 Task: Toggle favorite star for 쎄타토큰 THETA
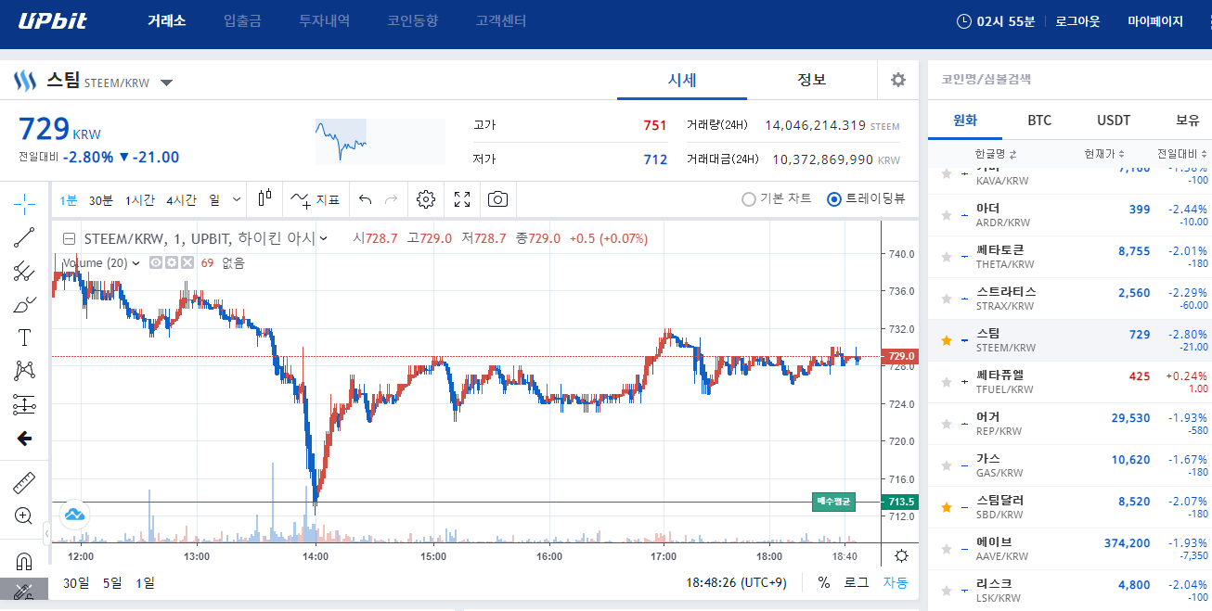[x=946, y=257]
